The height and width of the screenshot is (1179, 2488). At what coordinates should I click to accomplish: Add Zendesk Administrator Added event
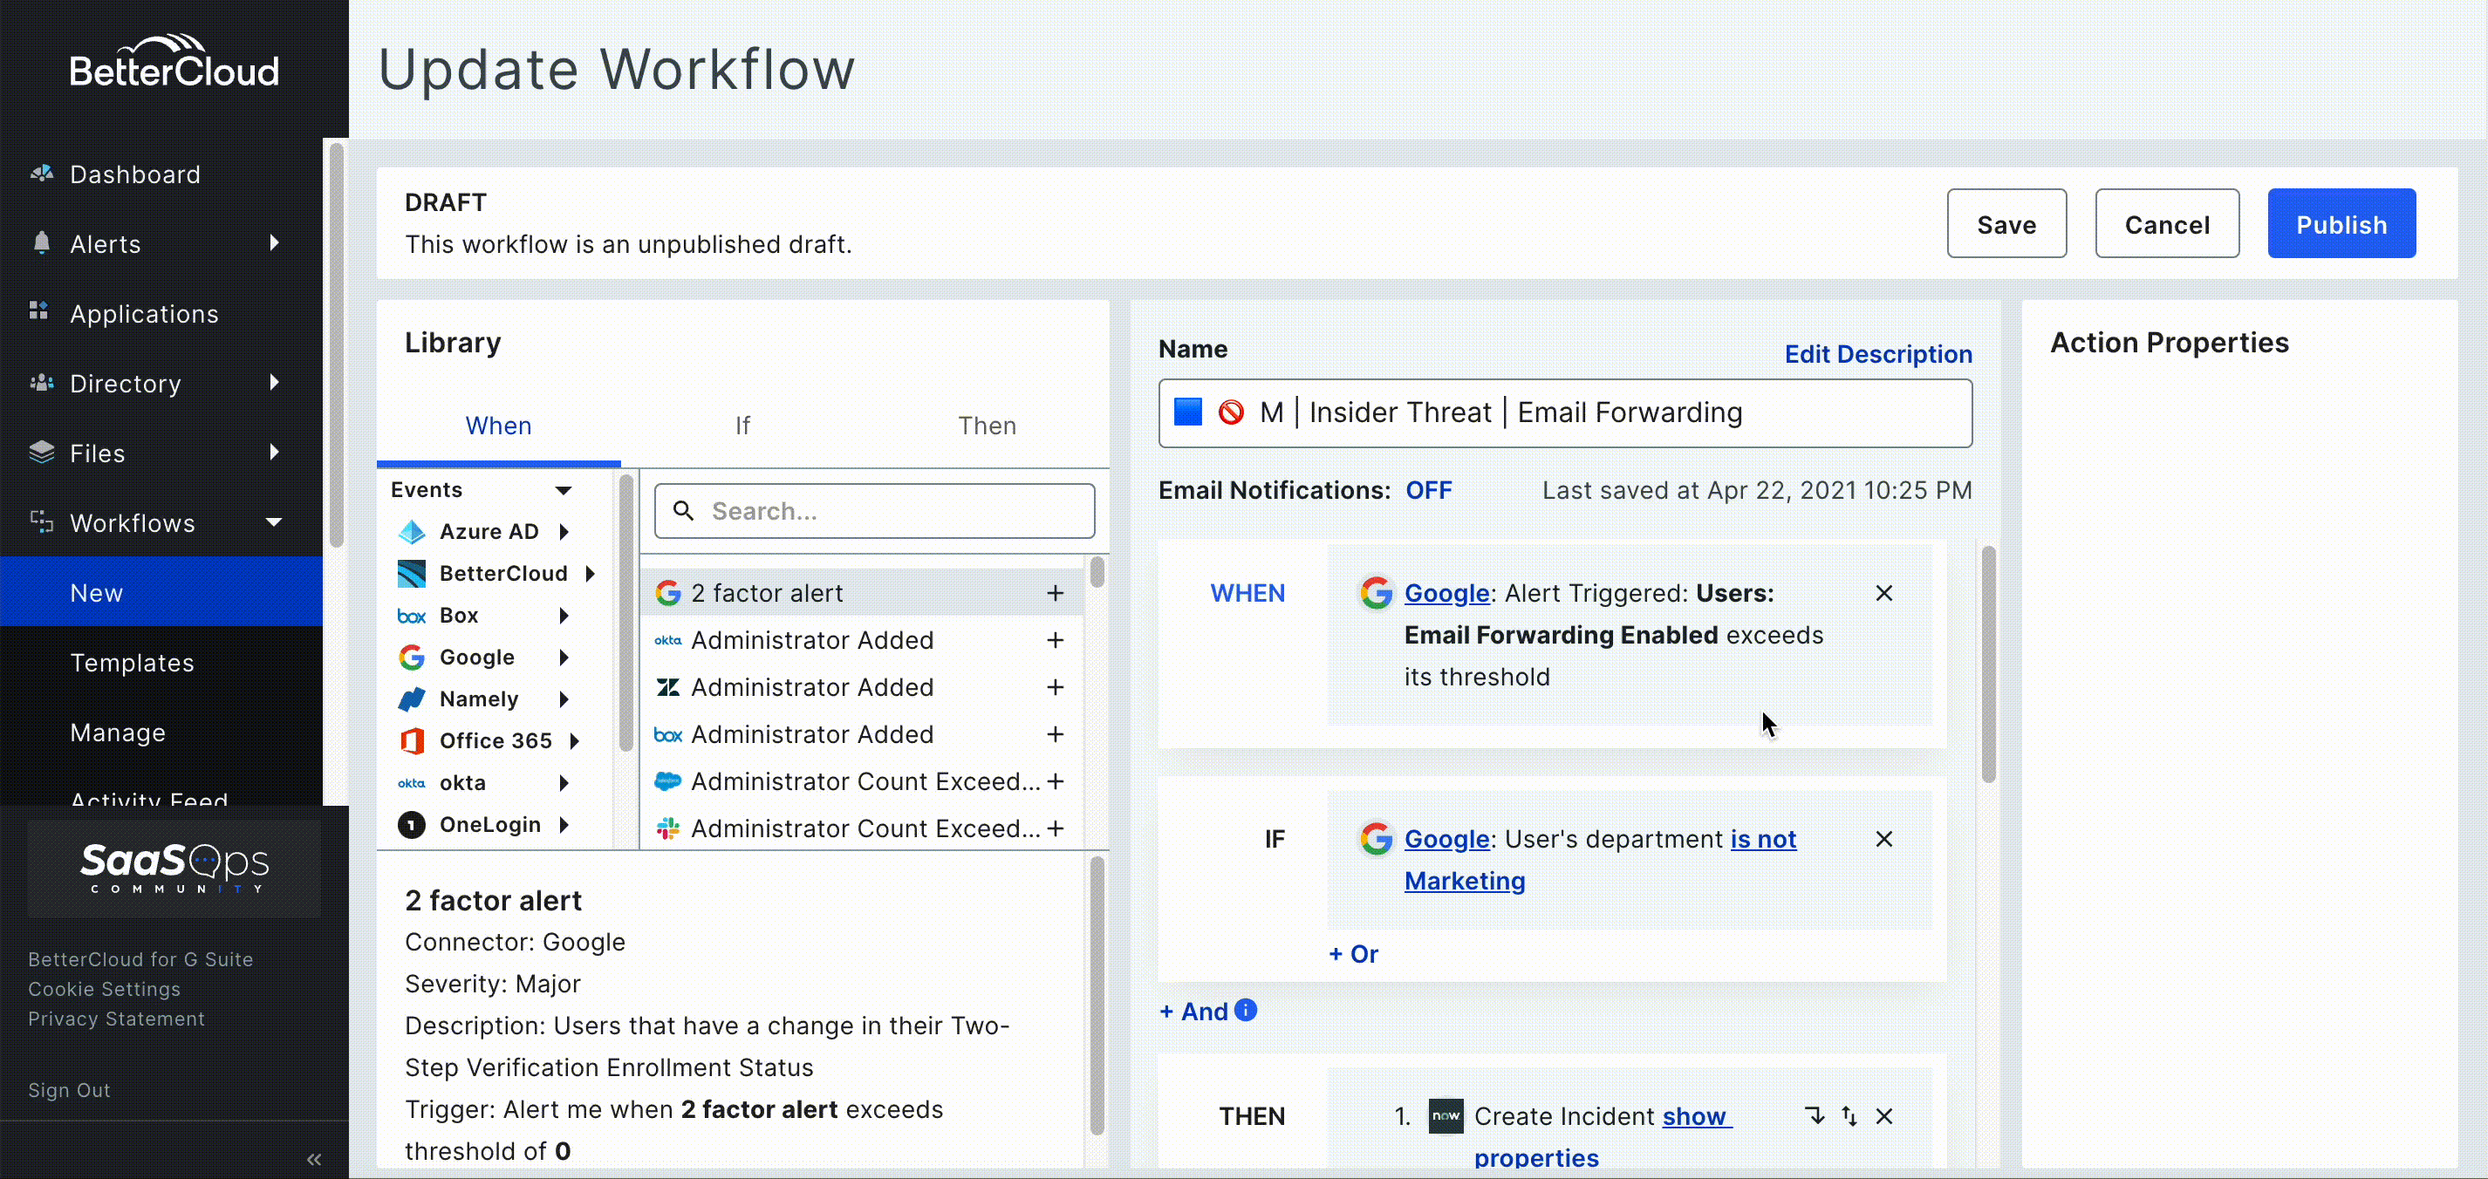coord(1056,686)
